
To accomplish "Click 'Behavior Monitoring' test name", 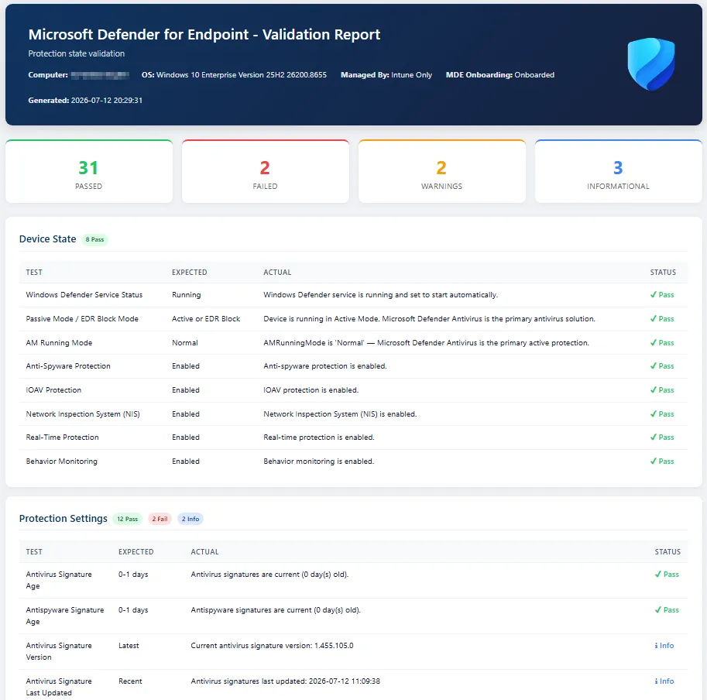I will click(x=61, y=461).
